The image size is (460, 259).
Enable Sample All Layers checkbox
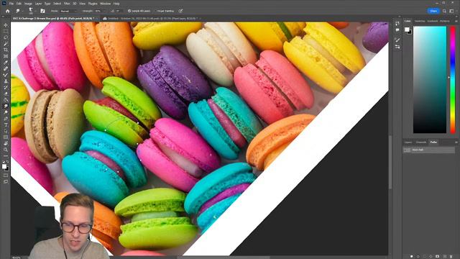point(129,11)
